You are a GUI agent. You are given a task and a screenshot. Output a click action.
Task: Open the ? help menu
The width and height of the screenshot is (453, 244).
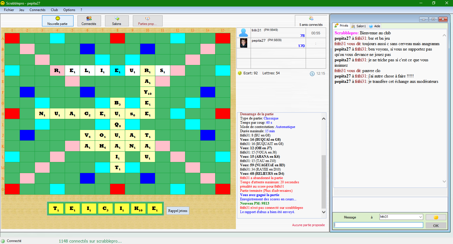point(81,10)
